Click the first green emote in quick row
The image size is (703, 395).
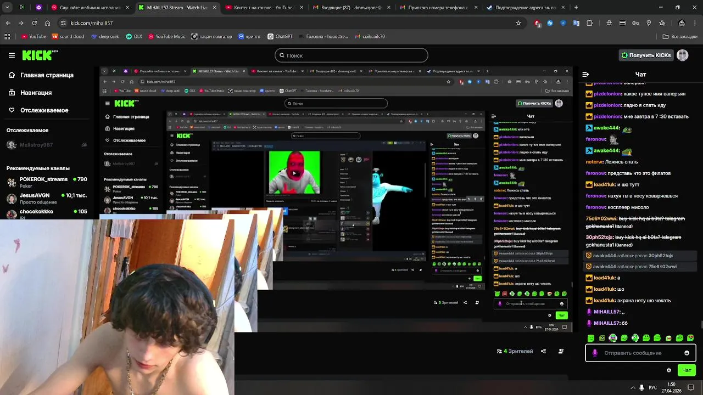click(x=591, y=338)
